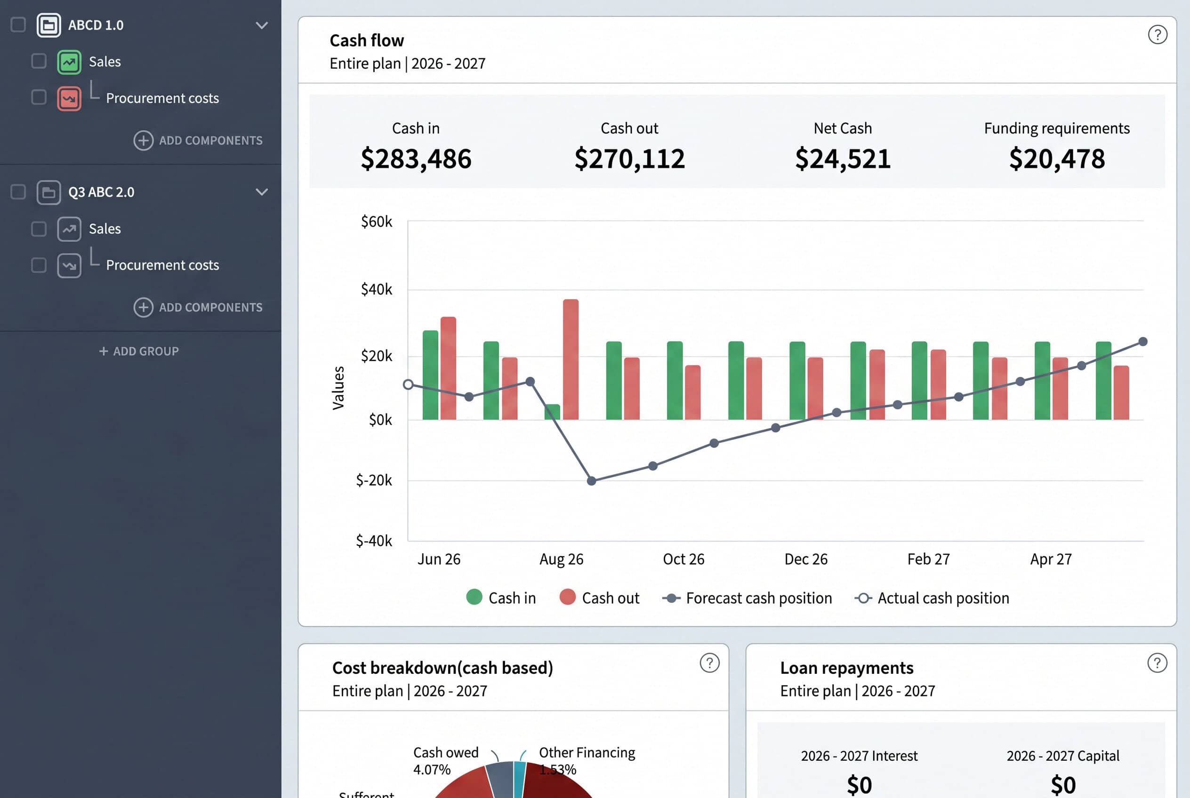
Task: Select the Sales item in ABCD 1.0
Action: click(105, 62)
